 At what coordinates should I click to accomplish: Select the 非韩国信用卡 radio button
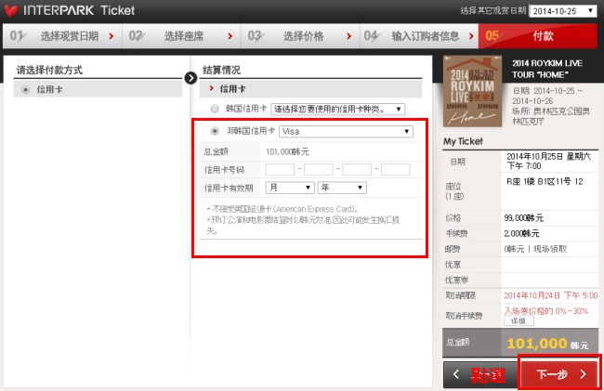pyautogui.click(x=215, y=131)
